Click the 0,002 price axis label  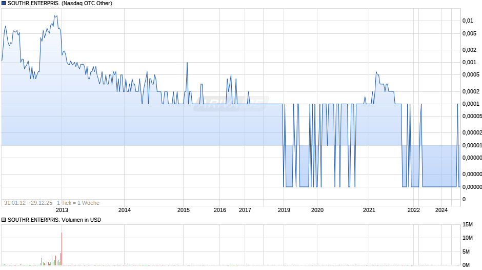[469, 50]
